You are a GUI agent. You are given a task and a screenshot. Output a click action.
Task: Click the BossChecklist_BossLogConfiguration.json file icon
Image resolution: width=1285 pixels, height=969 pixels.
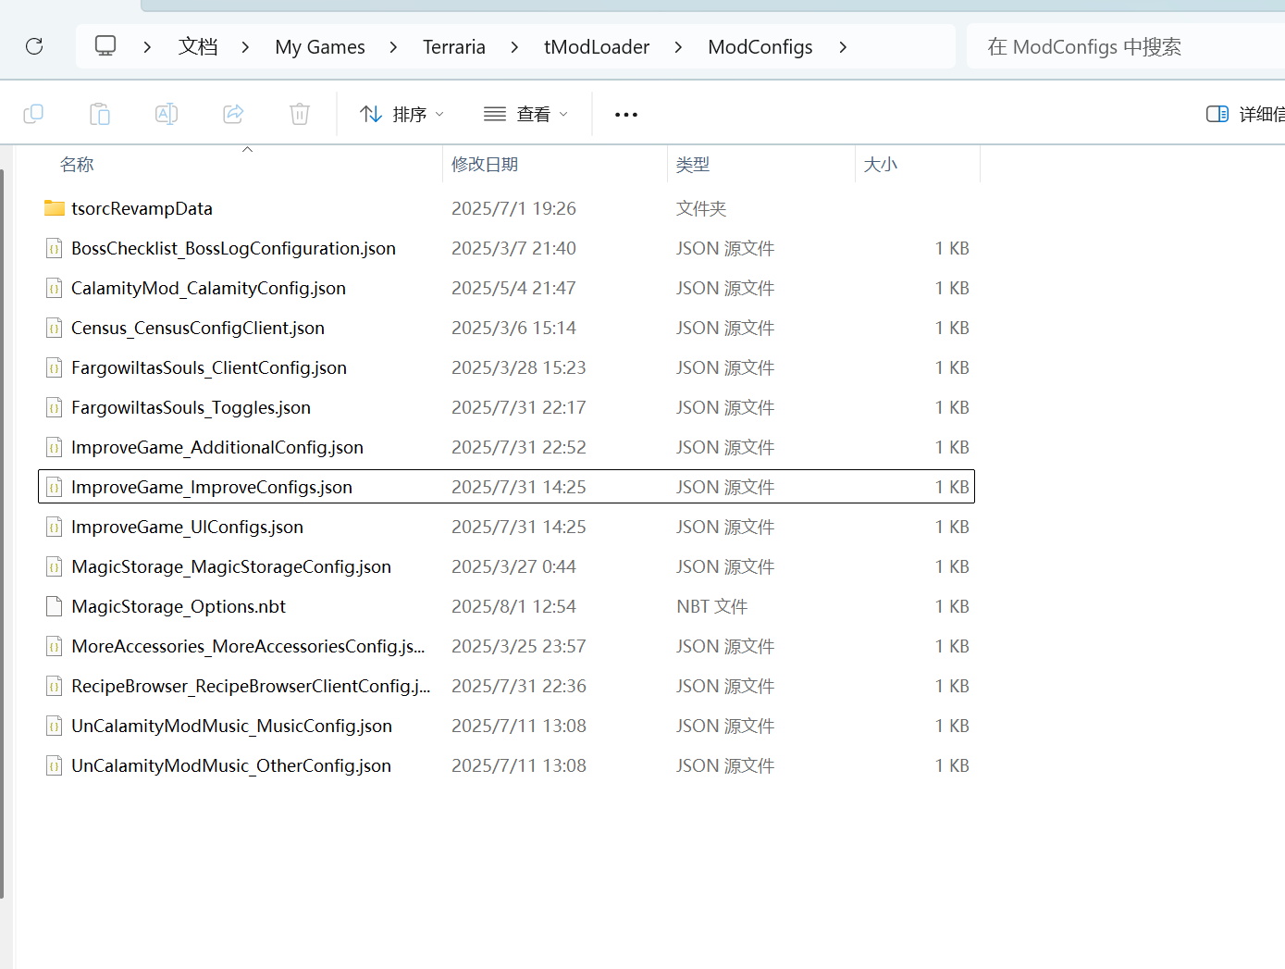tap(55, 248)
